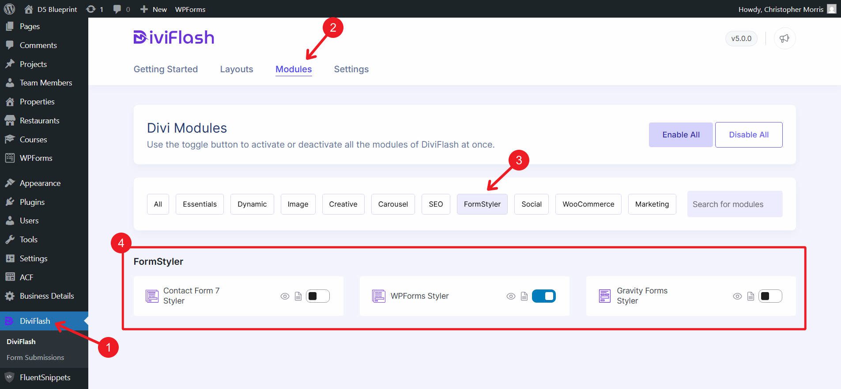Filter modules by All

158,204
